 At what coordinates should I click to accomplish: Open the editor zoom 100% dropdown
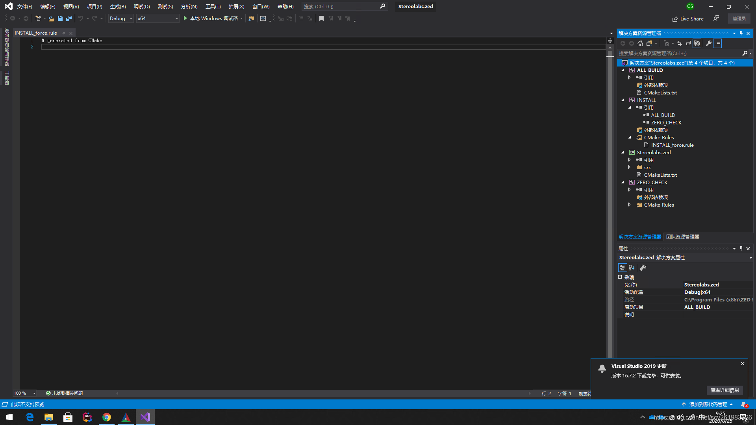[34, 393]
